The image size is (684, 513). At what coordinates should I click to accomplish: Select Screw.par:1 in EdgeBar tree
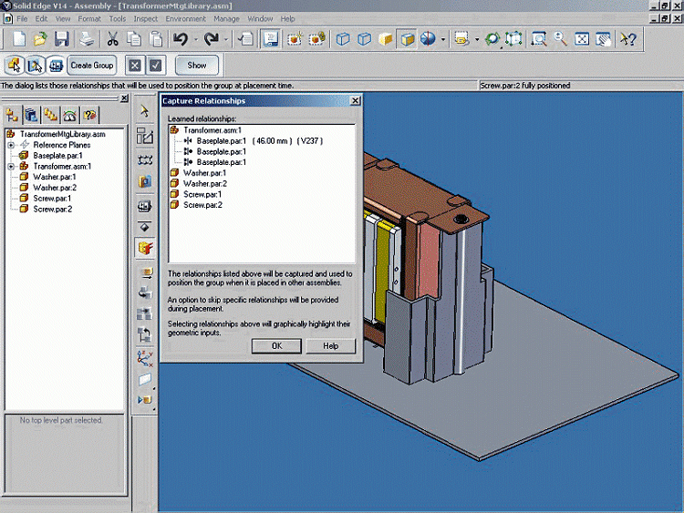pyautogui.click(x=52, y=199)
